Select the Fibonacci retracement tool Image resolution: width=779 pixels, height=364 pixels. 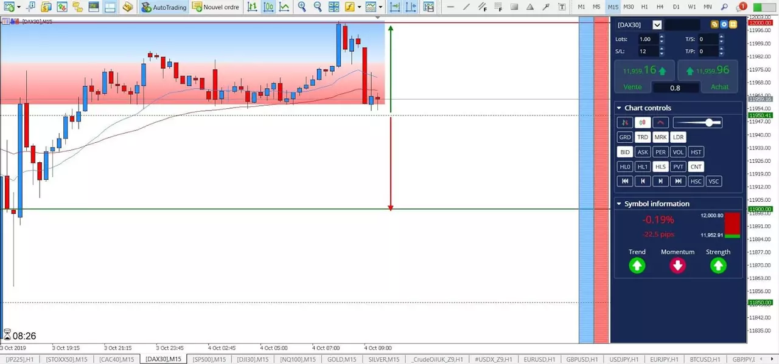point(498,7)
